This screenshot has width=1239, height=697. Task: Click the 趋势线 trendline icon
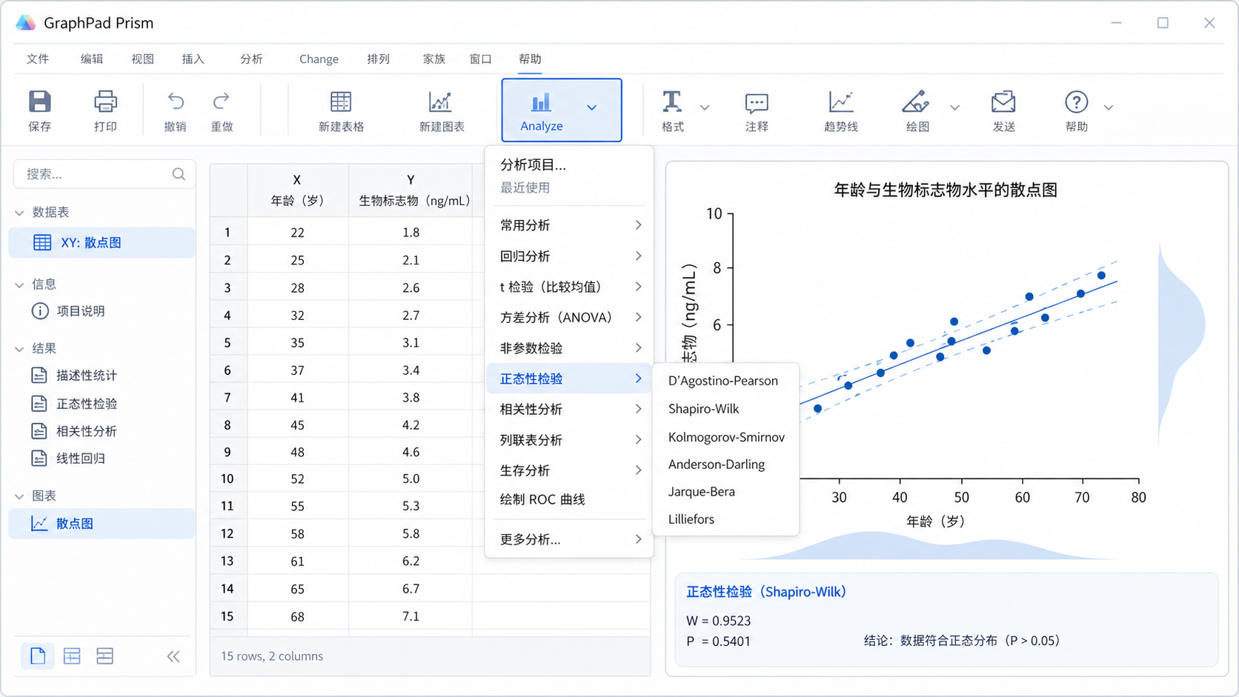pyautogui.click(x=840, y=101)
